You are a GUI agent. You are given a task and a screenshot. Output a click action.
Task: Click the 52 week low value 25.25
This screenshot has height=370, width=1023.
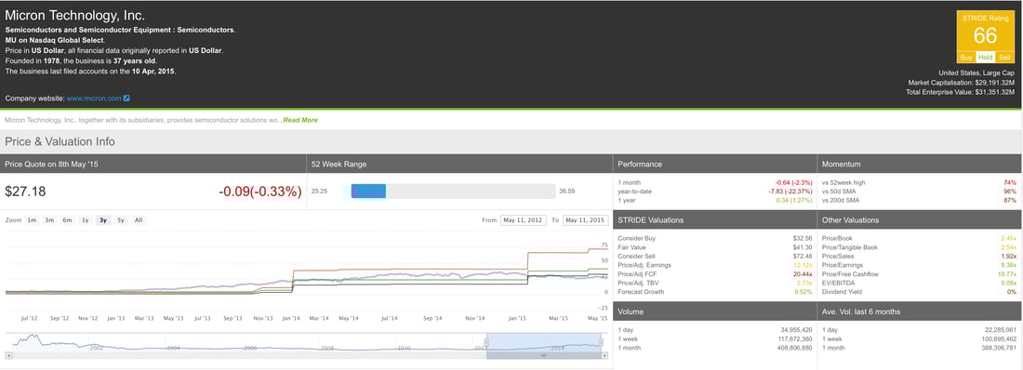[x=319, y=192]
